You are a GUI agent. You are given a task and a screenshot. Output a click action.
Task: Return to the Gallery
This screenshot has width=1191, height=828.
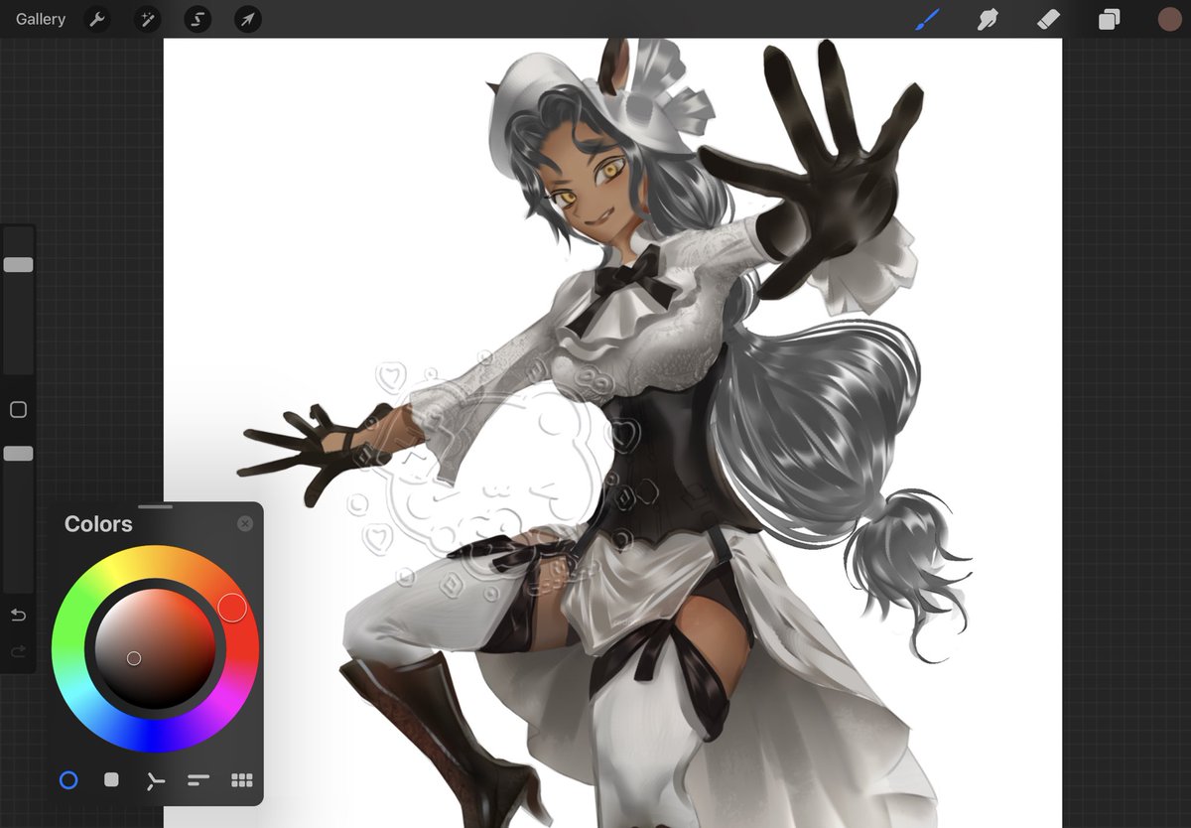[39, 19]
